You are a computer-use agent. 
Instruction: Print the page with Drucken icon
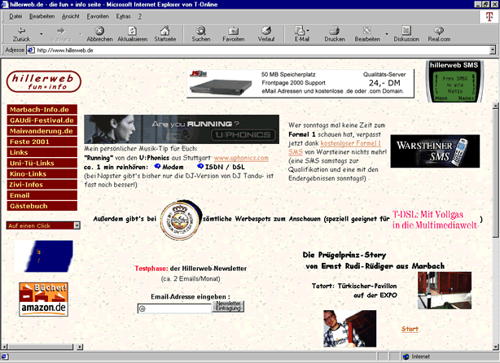(x=335, y=30)
